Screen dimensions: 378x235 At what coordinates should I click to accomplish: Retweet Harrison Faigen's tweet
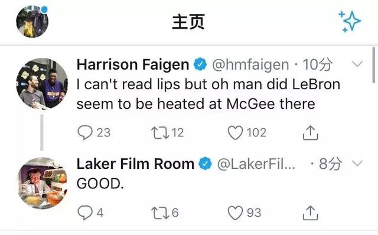(x=160, y=133)
